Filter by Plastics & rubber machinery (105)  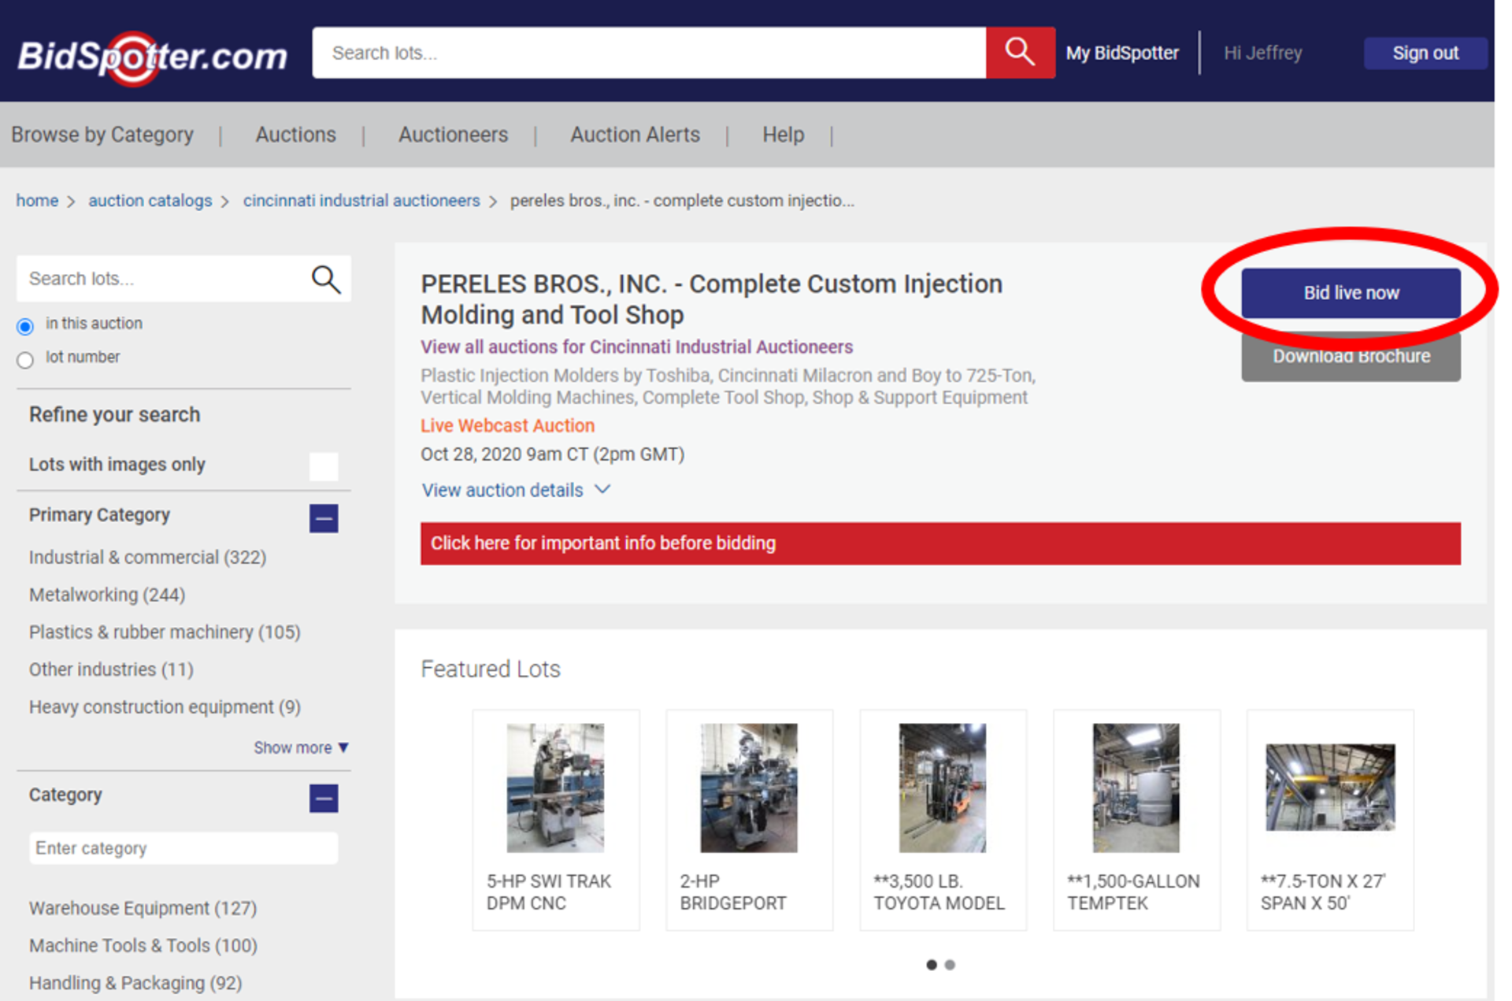coord(165,632)
